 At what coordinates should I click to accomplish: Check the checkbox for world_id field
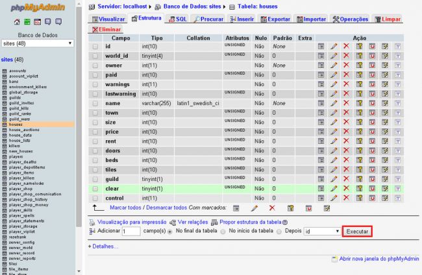95,56
